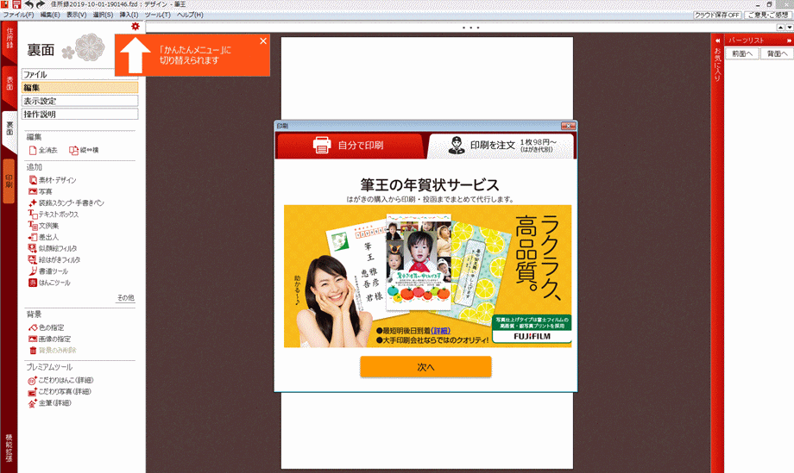
Task: Open ツール(T) menu
Action: 157,16
